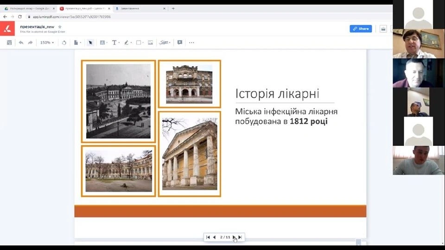The width and height of the screenshot is (445, 250).
Task: Reload the browser page
Action: (20, 17)
